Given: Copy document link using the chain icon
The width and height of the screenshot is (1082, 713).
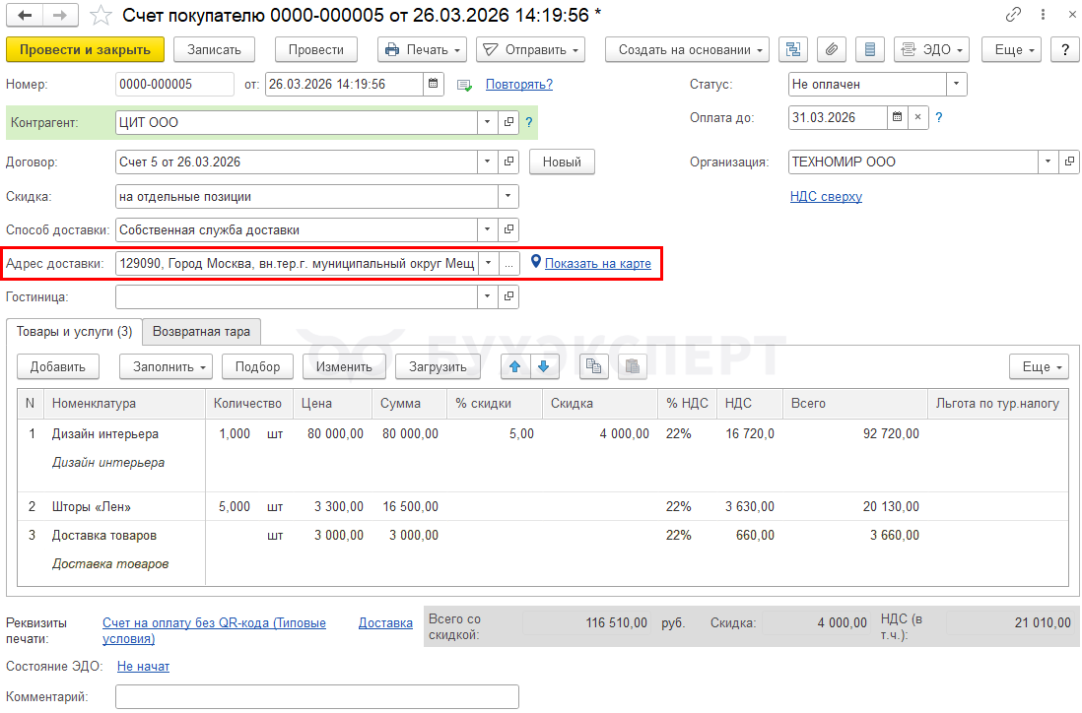Looking at the screenshot, I should click(x=1013, y=15).
